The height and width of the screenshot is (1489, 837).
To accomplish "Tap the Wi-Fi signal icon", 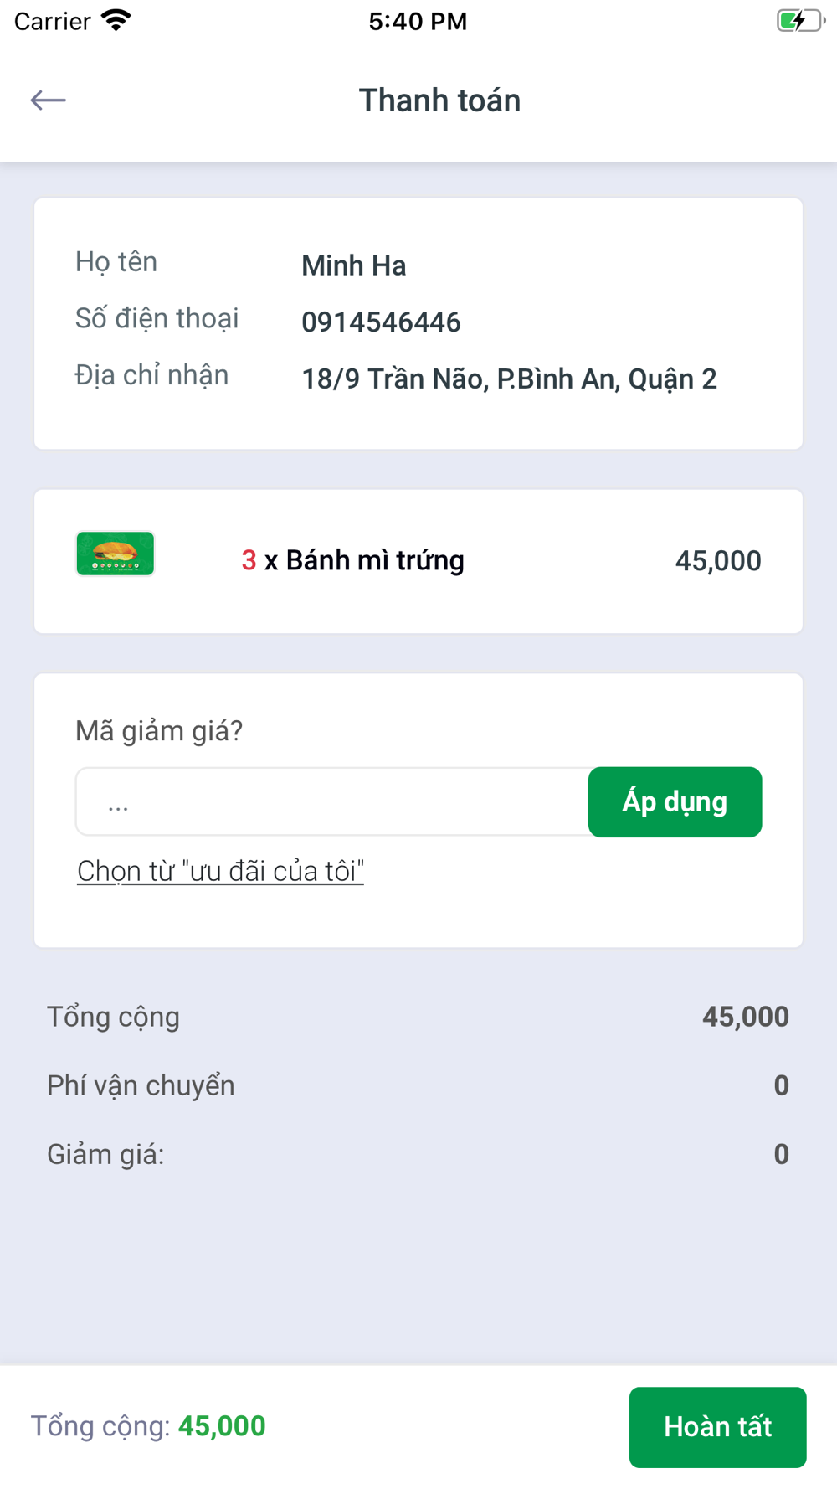I will pyautogui.click(x=116, y=20).
